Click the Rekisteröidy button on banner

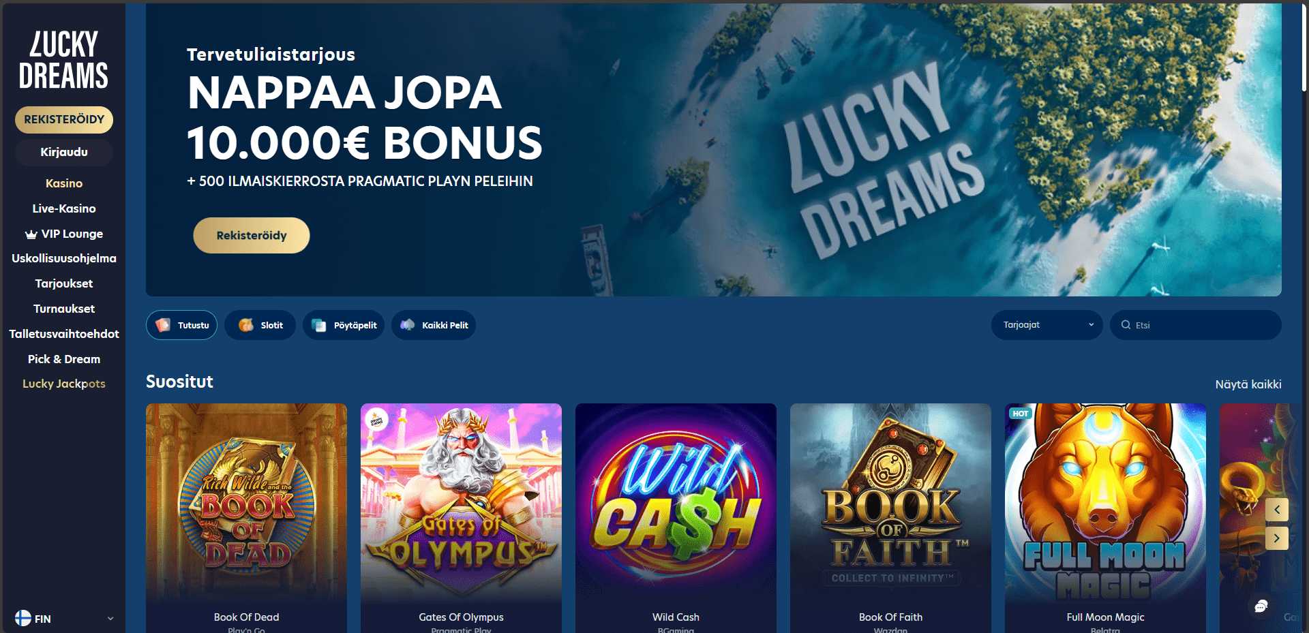(252, 235)
